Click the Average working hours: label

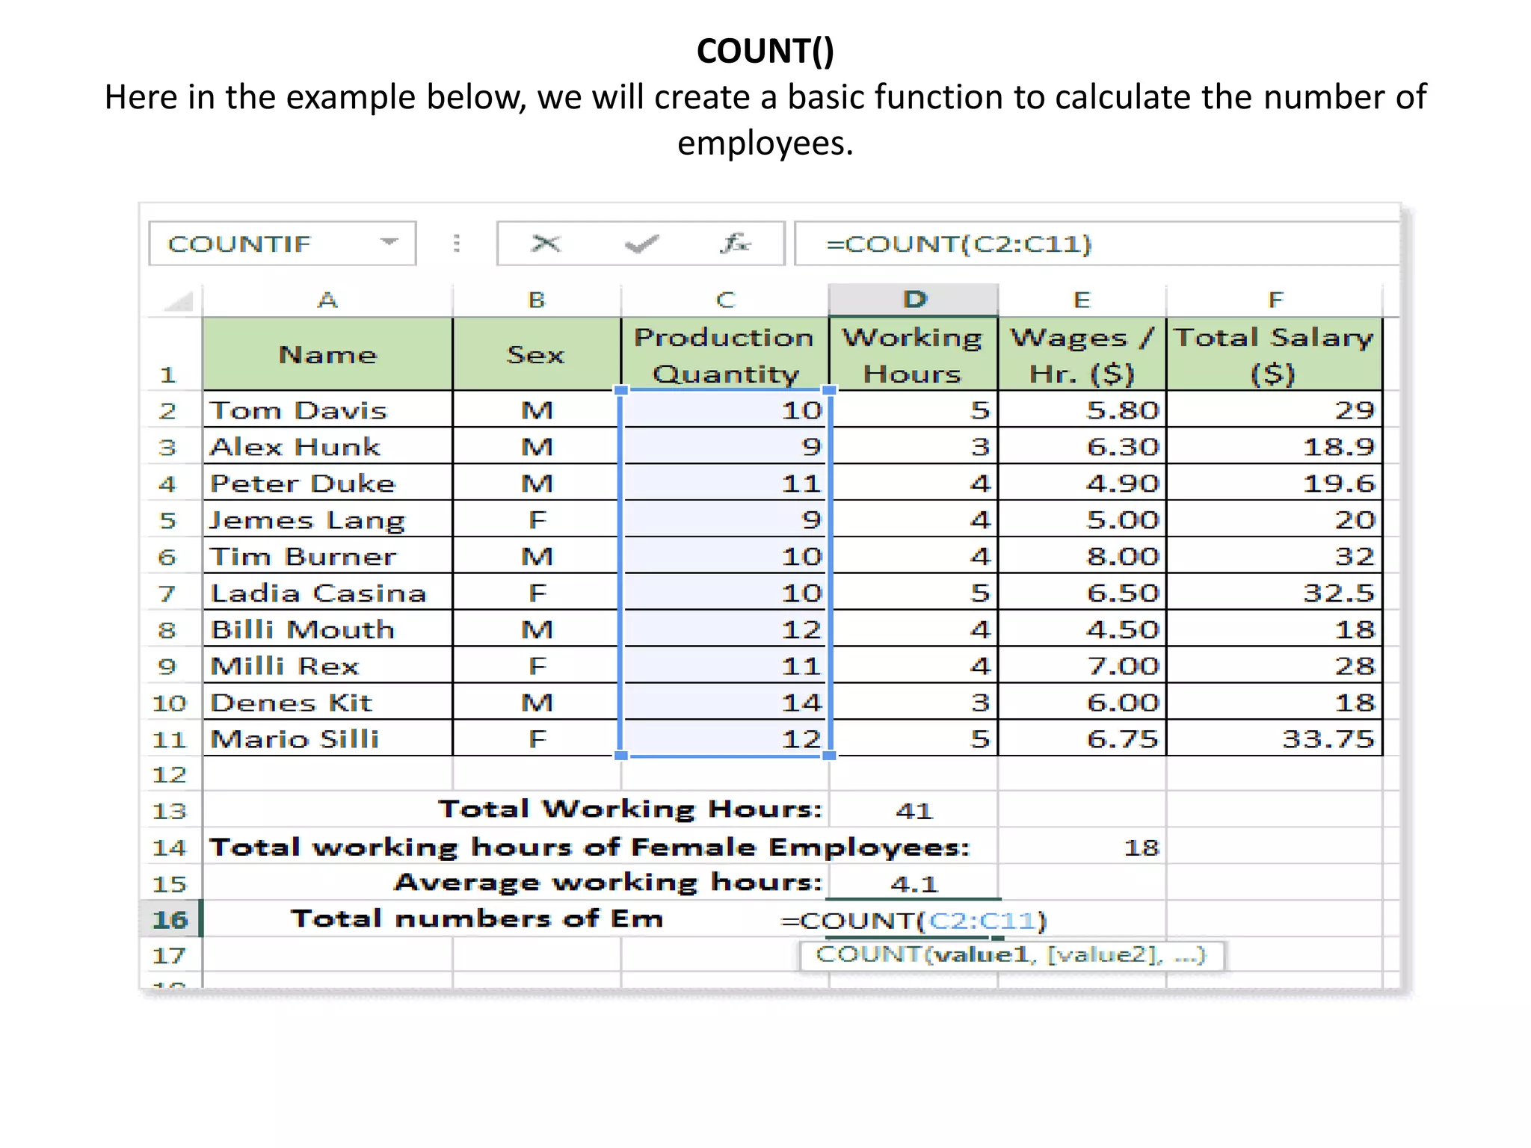pos(609,882)
